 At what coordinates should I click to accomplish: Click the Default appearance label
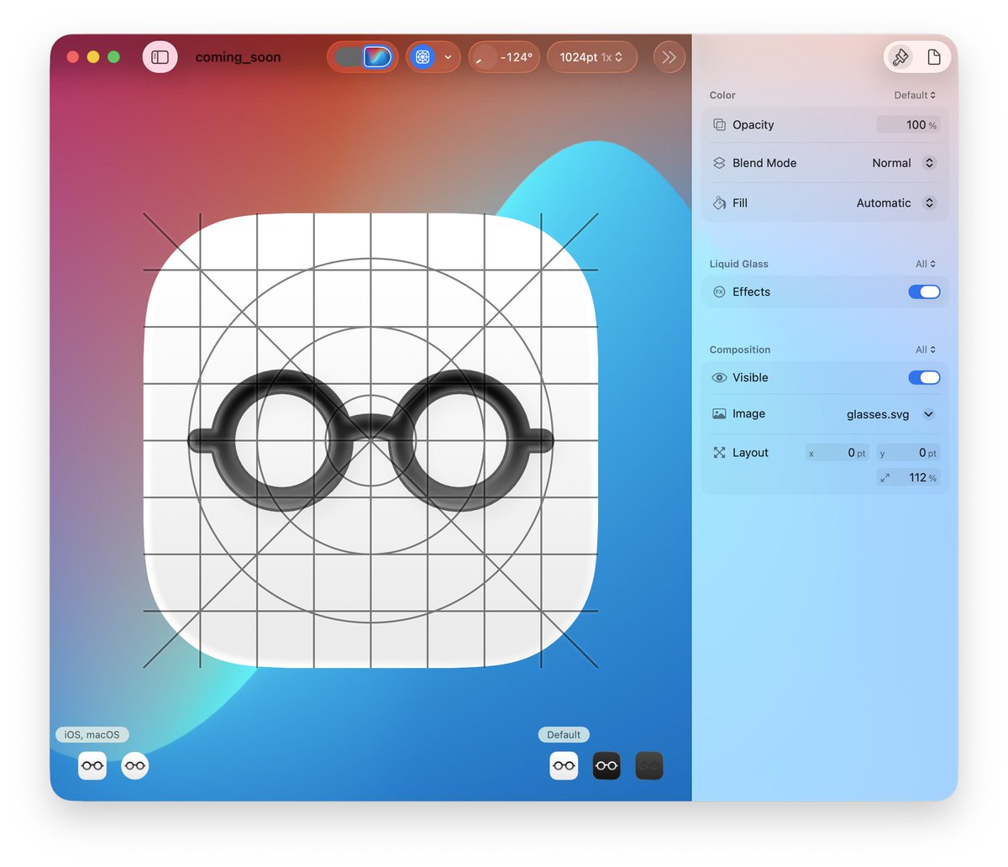[564, 734]
